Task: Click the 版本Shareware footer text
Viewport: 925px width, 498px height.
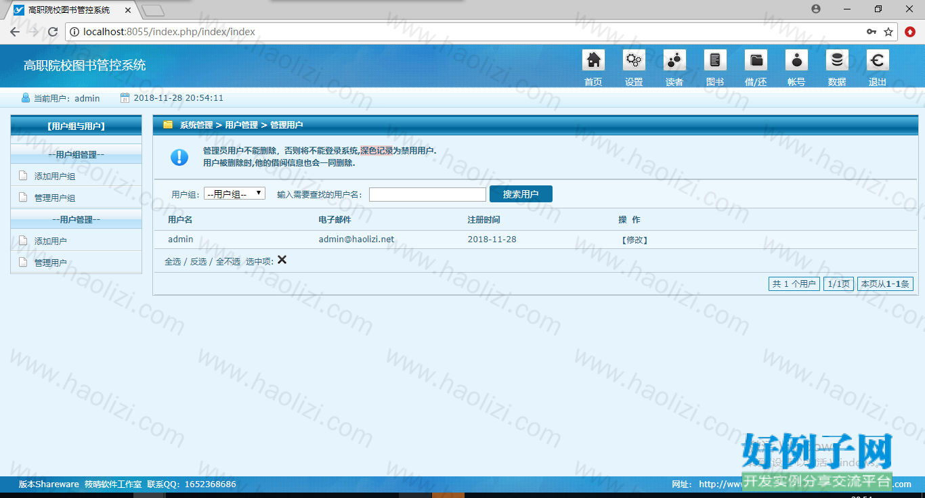Action: click(x=49, y=484)
